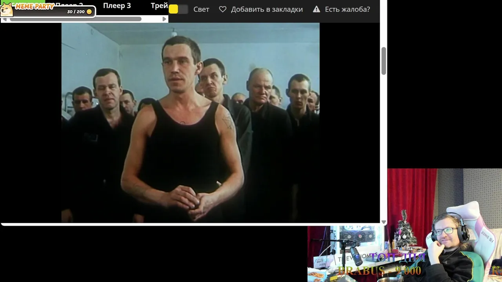The height and width of the screenshot is (282, 502).
Task: Click the left arrow of the tab scrollbar
Action: click(x=5, y=19)
